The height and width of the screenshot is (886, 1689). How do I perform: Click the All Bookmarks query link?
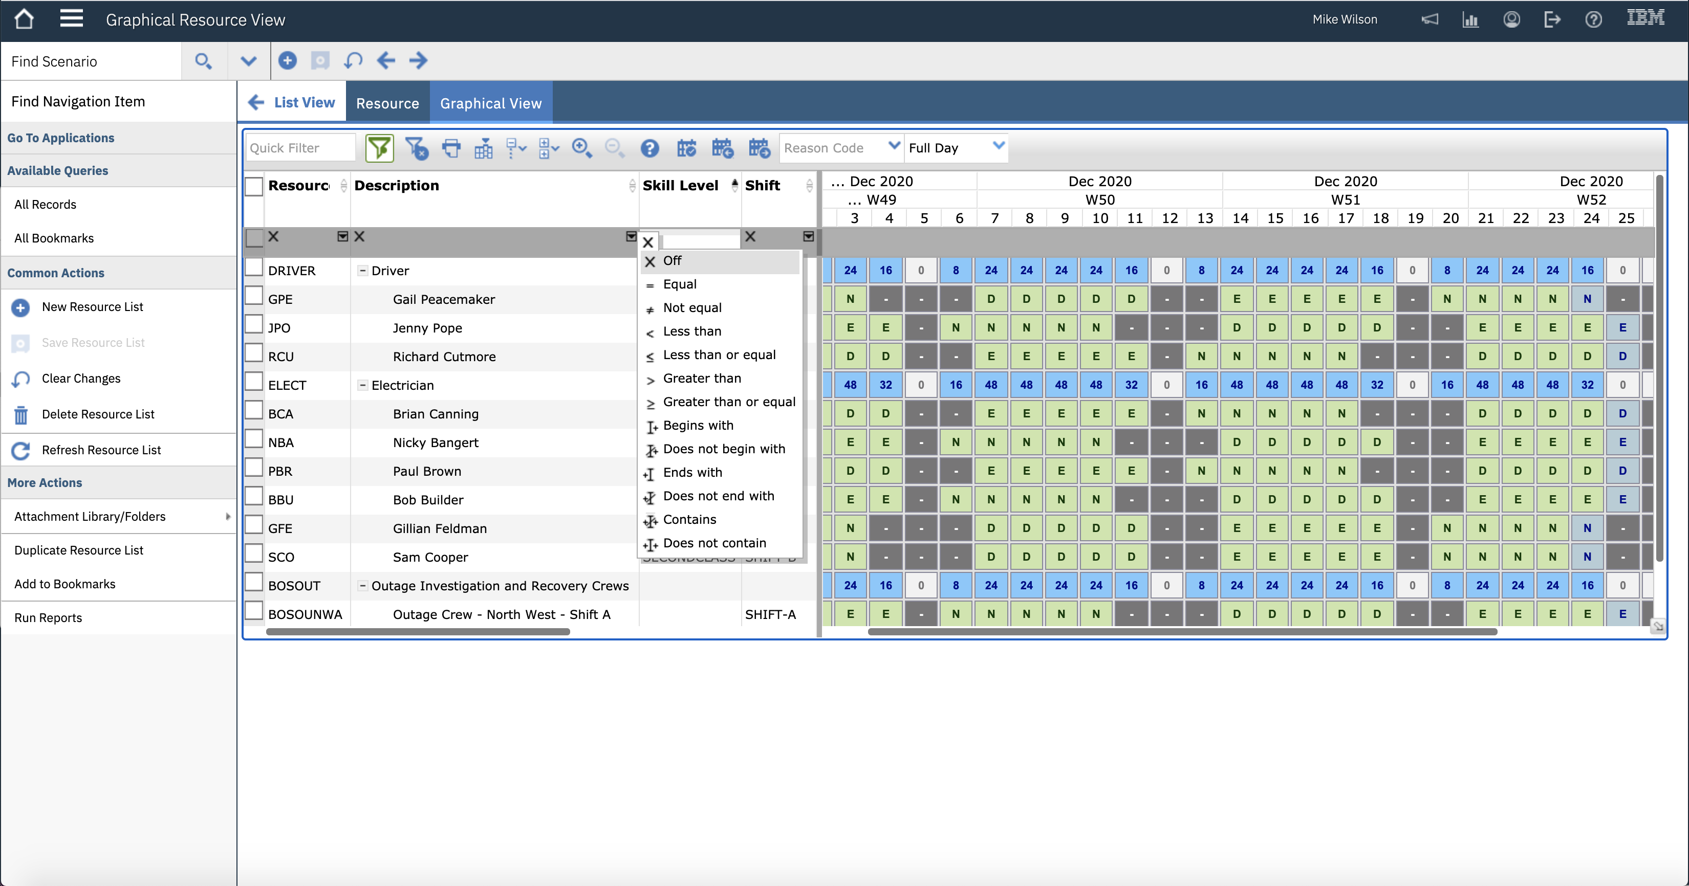54,238
